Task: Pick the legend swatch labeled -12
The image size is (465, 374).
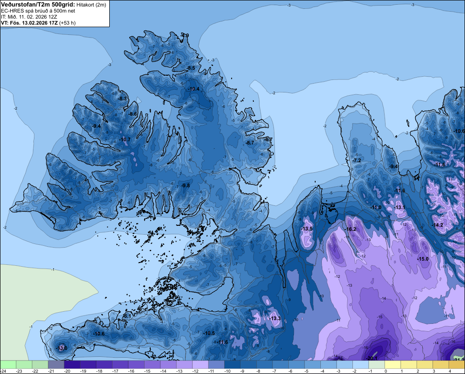Action: tap(200, 364)
